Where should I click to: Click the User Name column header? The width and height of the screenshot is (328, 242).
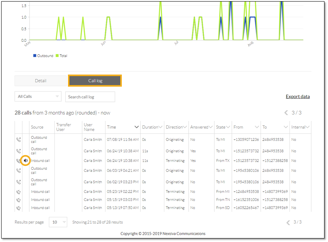click(89, 127)
